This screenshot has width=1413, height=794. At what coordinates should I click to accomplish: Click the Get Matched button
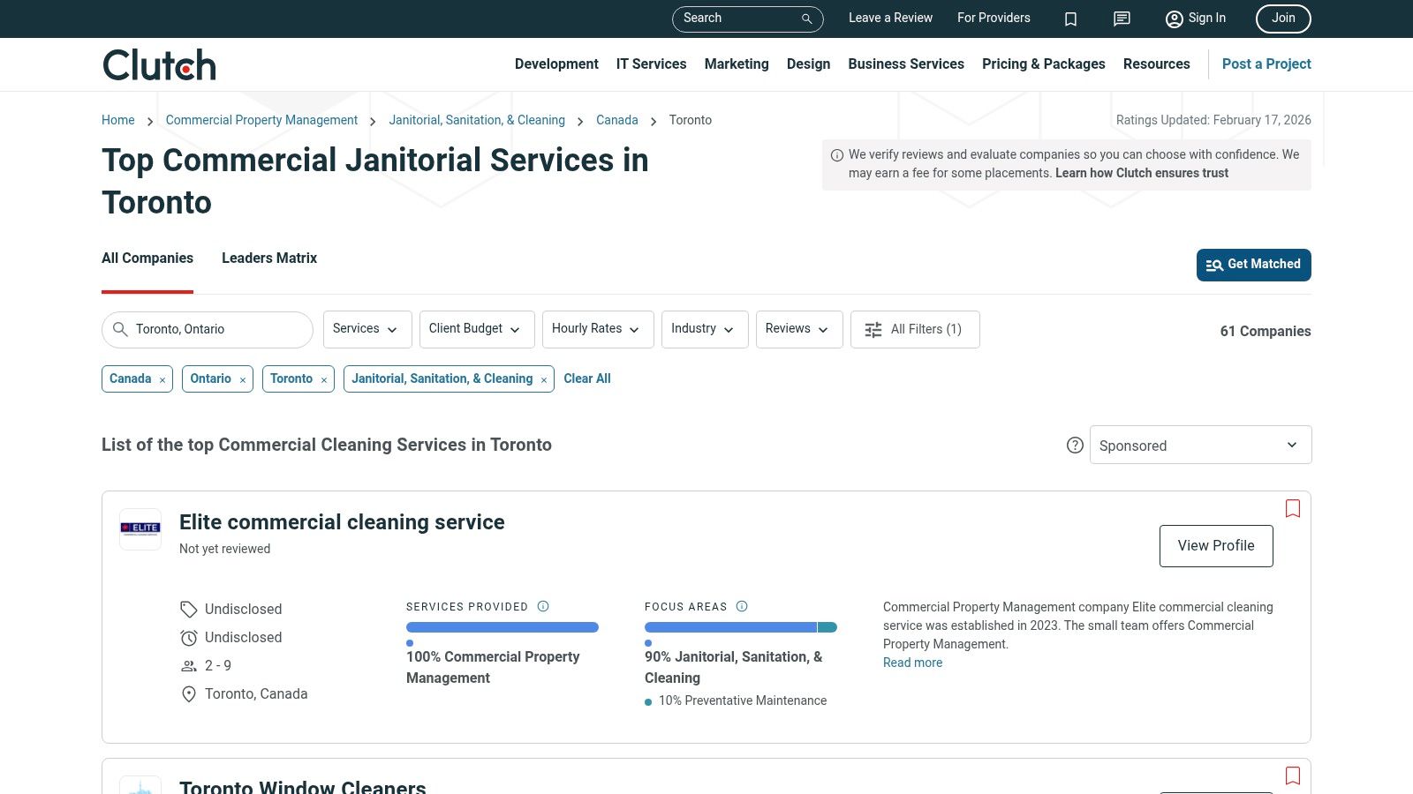[1253, 265]
